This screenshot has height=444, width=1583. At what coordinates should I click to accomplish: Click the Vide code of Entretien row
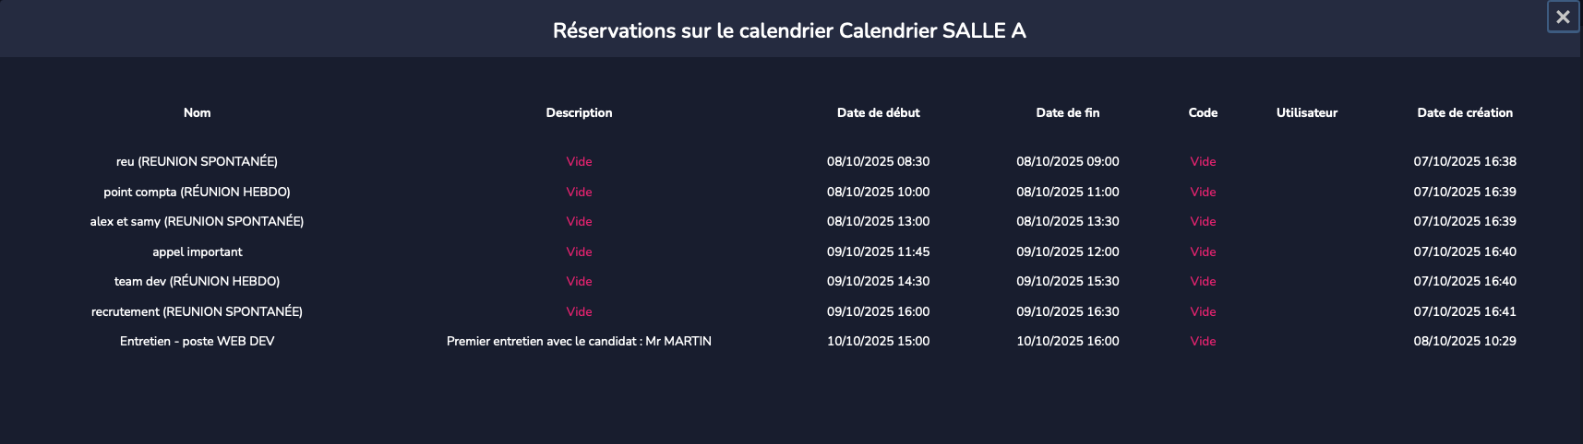pos(1203,341)
